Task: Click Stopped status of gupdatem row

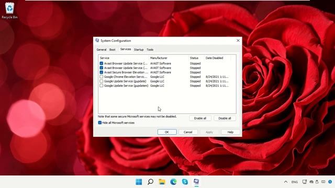Action: coord(195,86)
